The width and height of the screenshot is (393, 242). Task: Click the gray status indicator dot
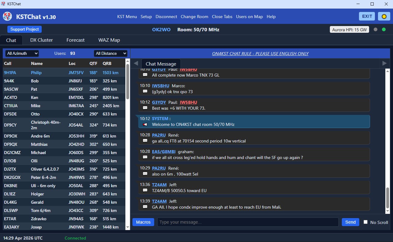(x=375, y=29)
